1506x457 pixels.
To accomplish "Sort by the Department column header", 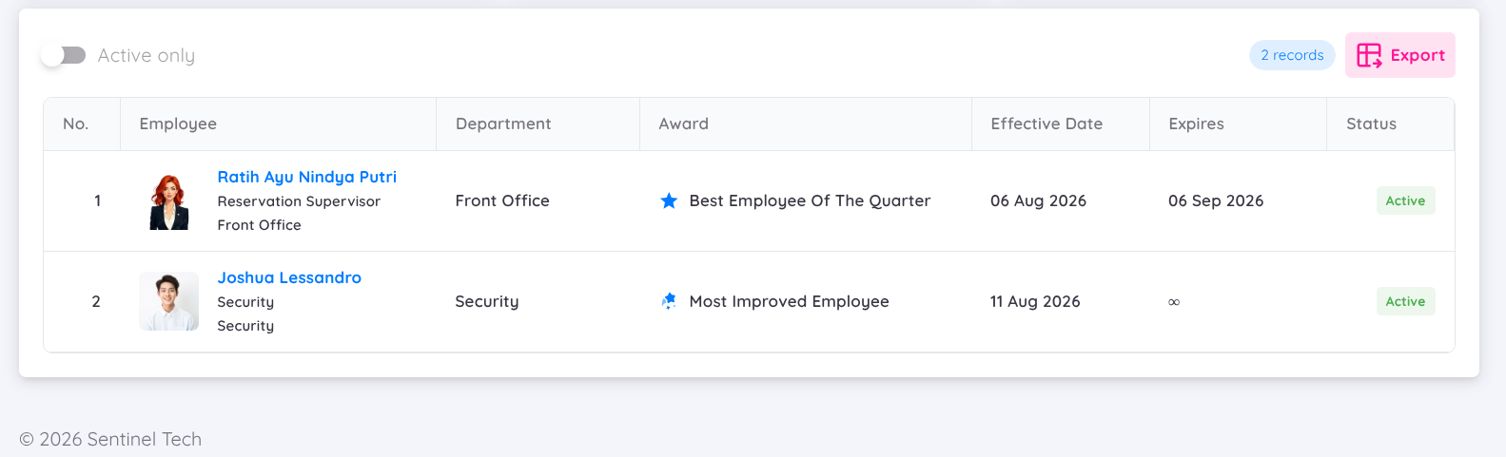I will tap(503, 124).
